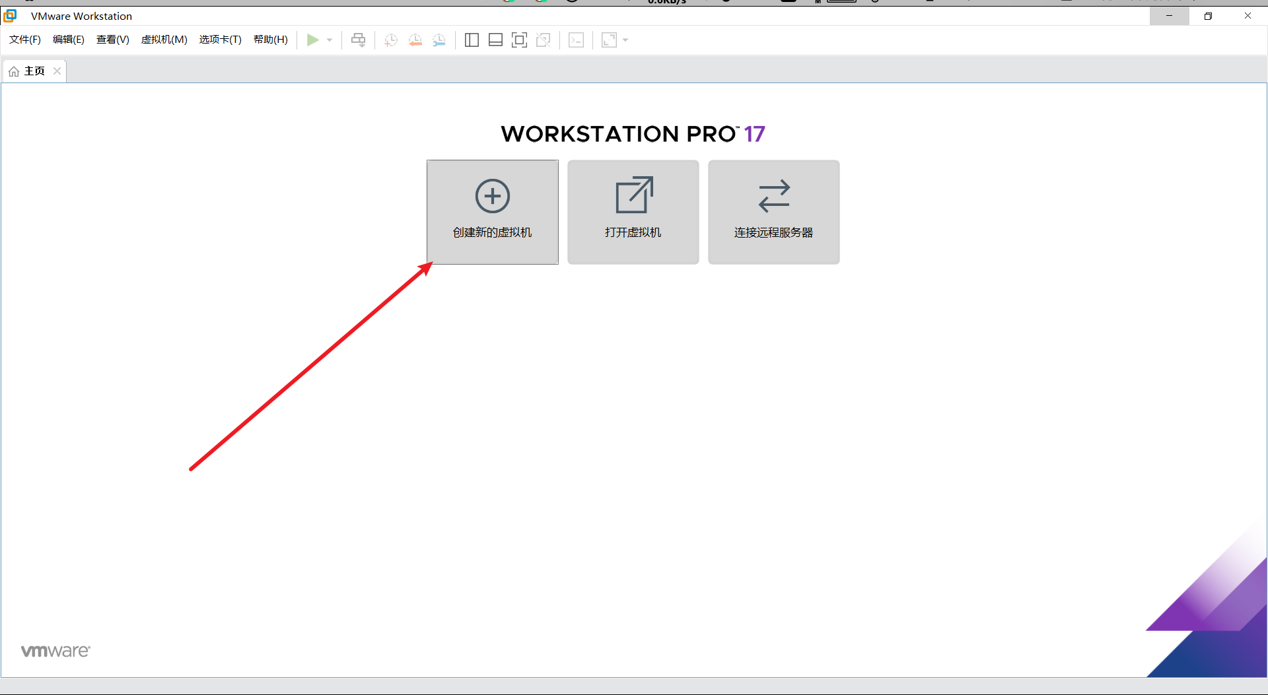Open the Snapshot Manager wrench icon
Image resolution: width=1268 pixels, height=695 pixels.
pyautogui.click(x=439, y=40)
